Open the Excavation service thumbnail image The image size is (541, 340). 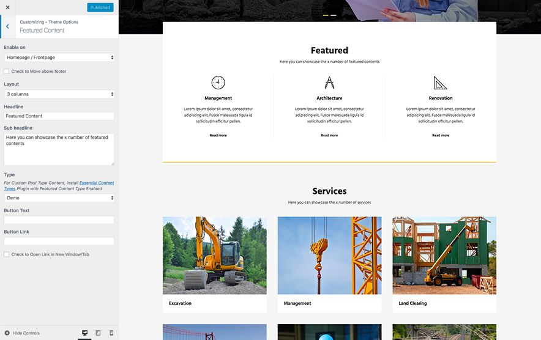(214, 255)
